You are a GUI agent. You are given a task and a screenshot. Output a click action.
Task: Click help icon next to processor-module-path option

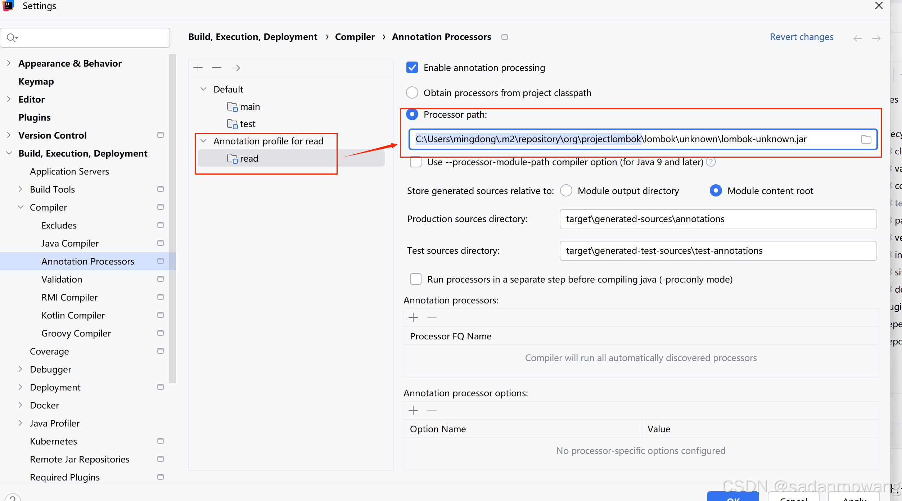click(711, 162)
